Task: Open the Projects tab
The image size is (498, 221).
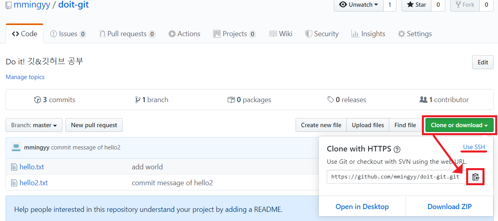Action: pos(235,34)
